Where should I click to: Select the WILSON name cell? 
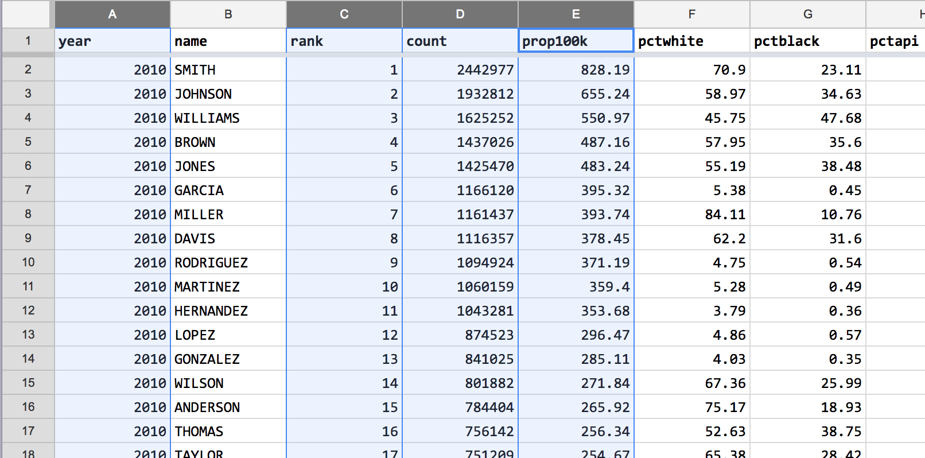tap(228, 383)
